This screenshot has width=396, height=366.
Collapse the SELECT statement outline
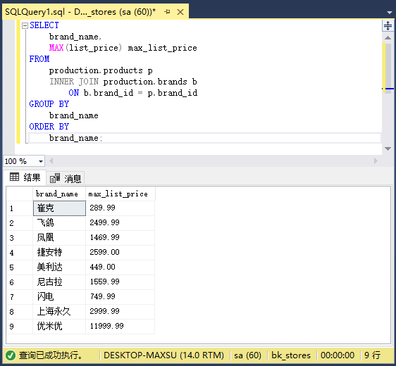click(x=25, y=25)
